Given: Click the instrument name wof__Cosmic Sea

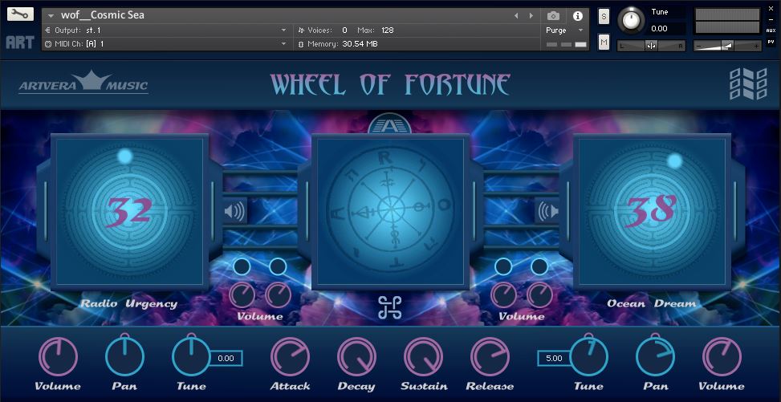Looking at the screenshot, I should pos(103,15).
